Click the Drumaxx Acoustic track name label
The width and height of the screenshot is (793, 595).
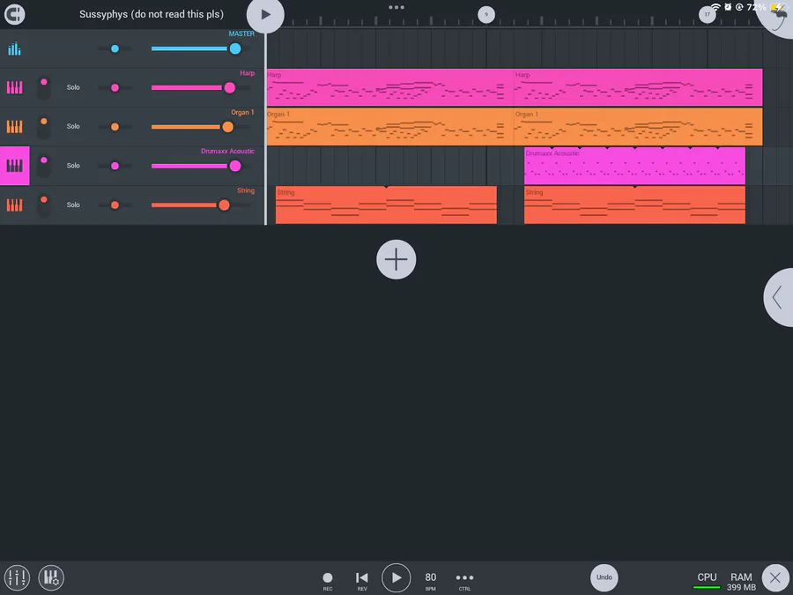pyautogui.click(x=227, y=151)
